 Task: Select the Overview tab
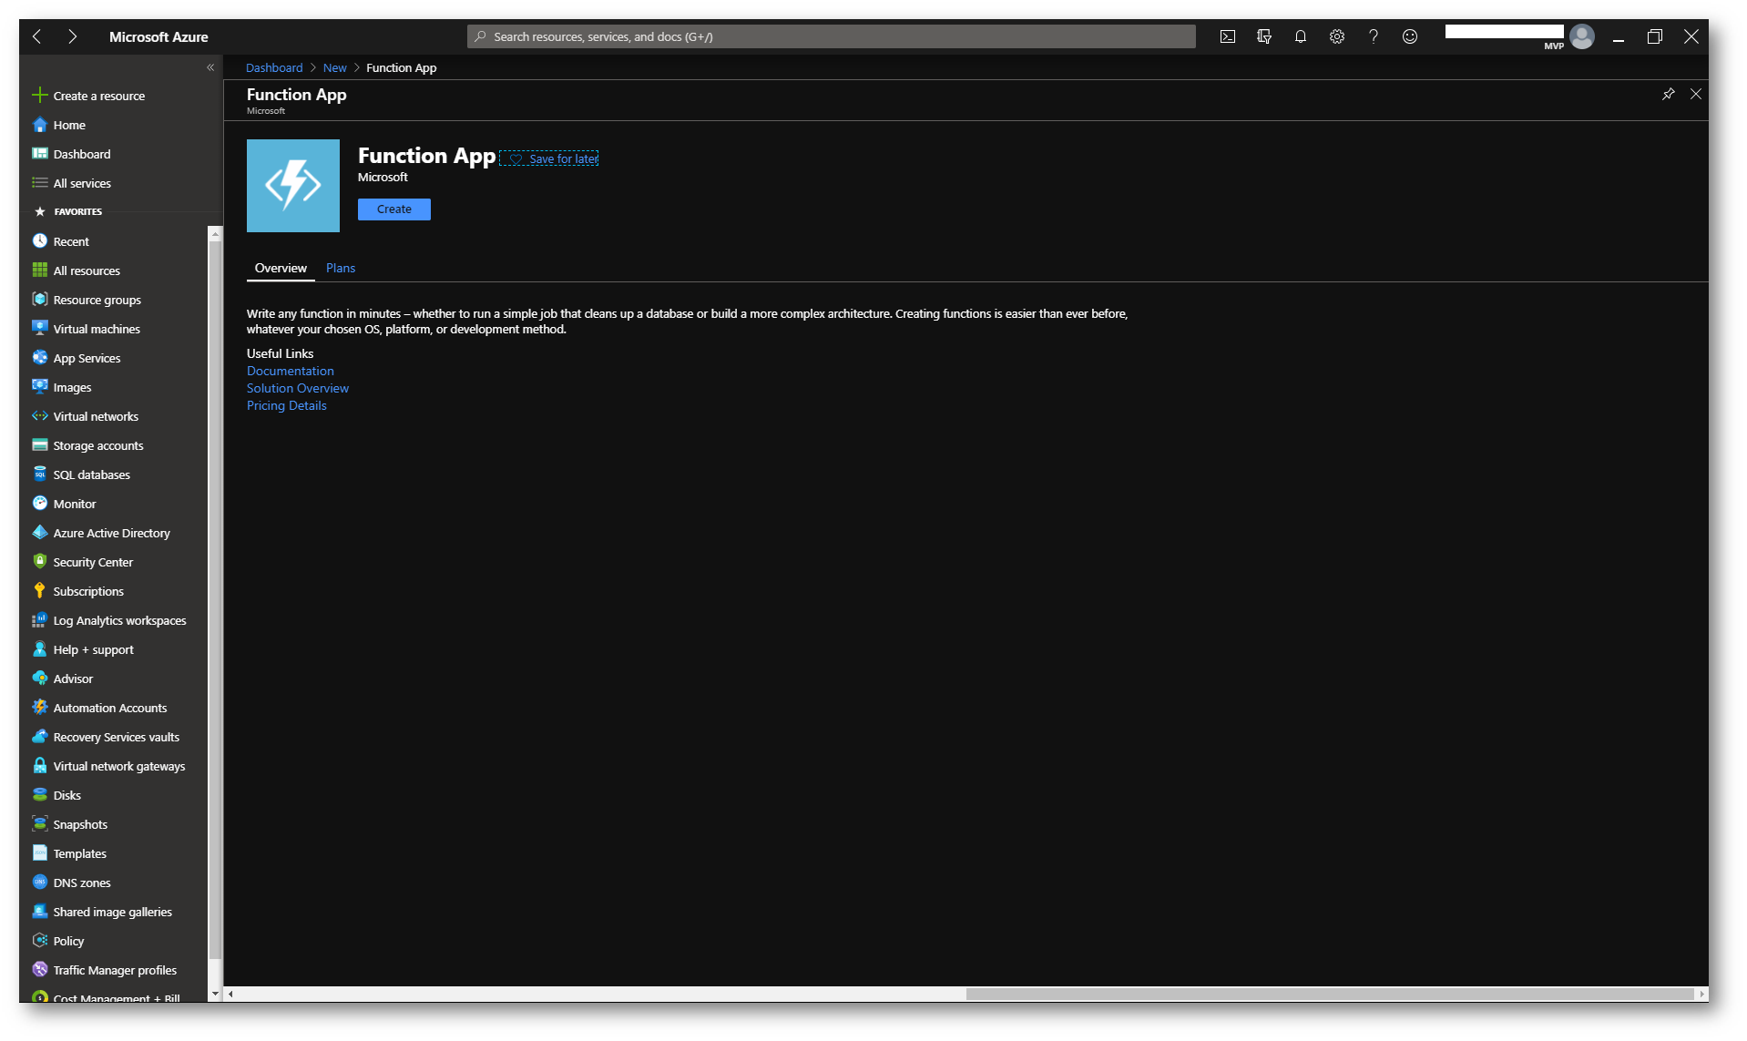click(281, 268)
